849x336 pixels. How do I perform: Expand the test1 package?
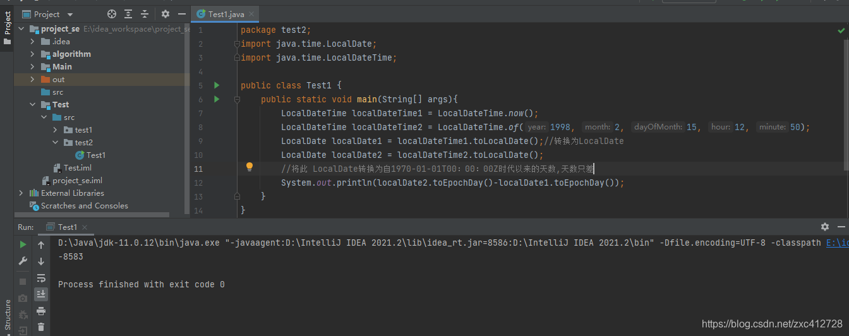[56, 130]
